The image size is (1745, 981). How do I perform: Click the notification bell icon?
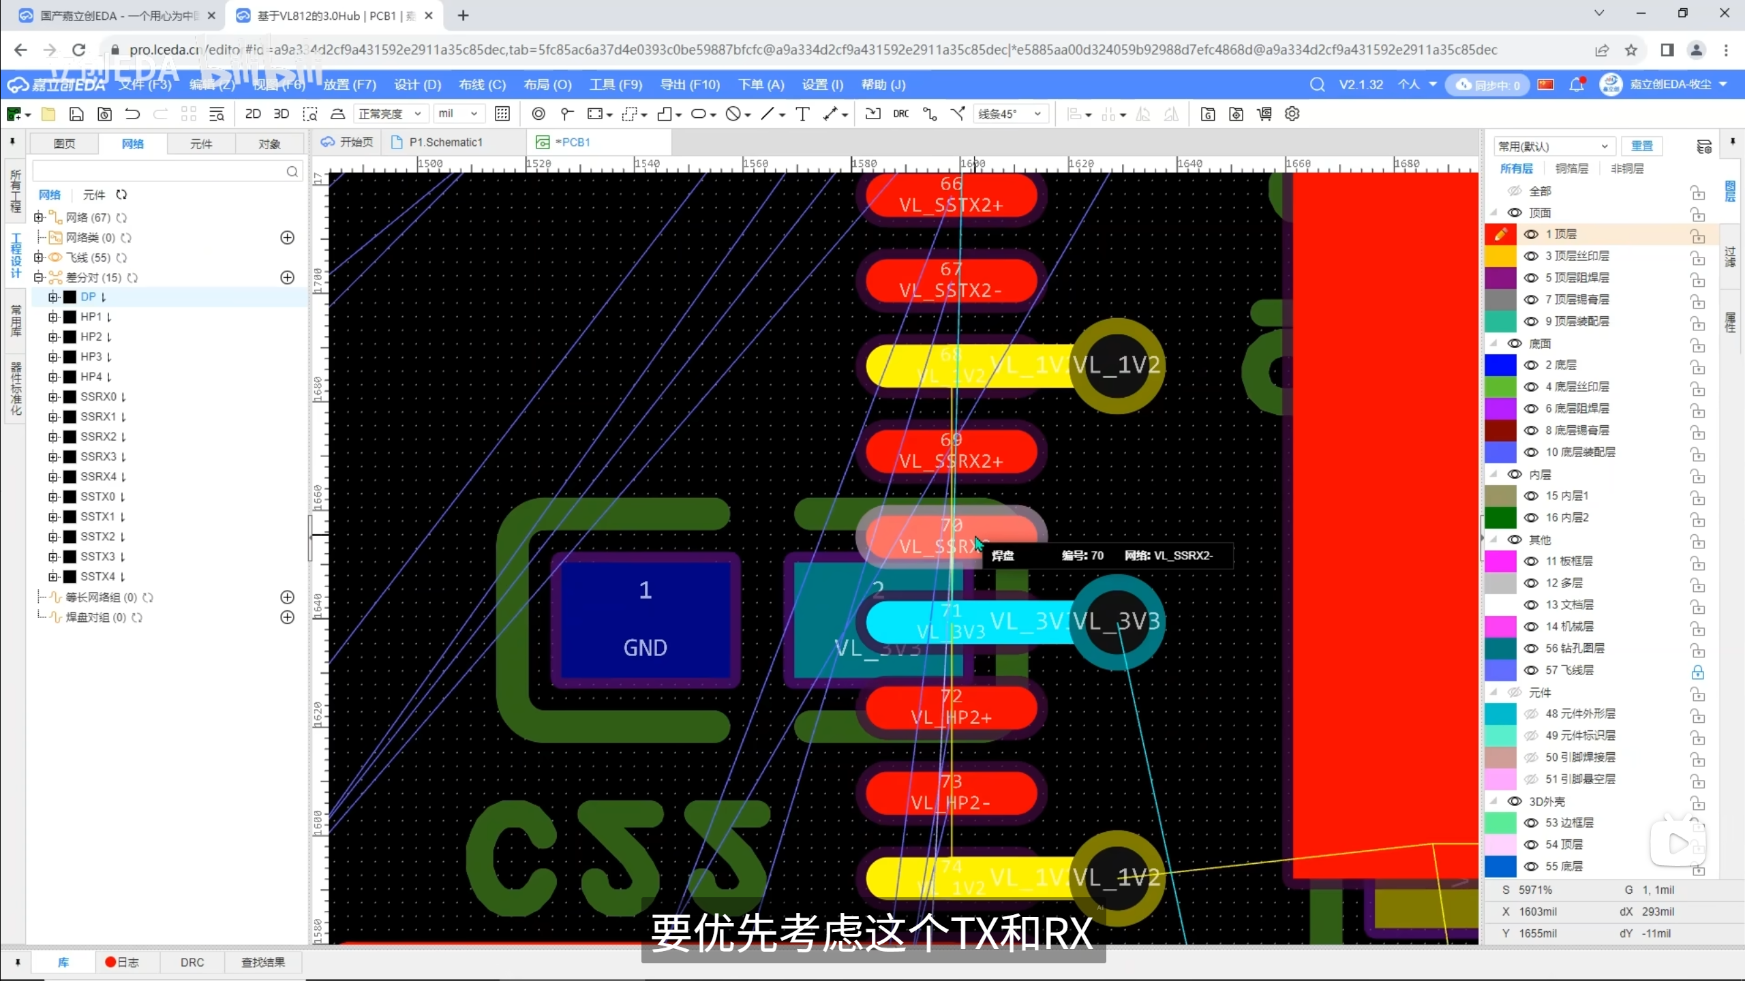click(x=1576, y=84)
